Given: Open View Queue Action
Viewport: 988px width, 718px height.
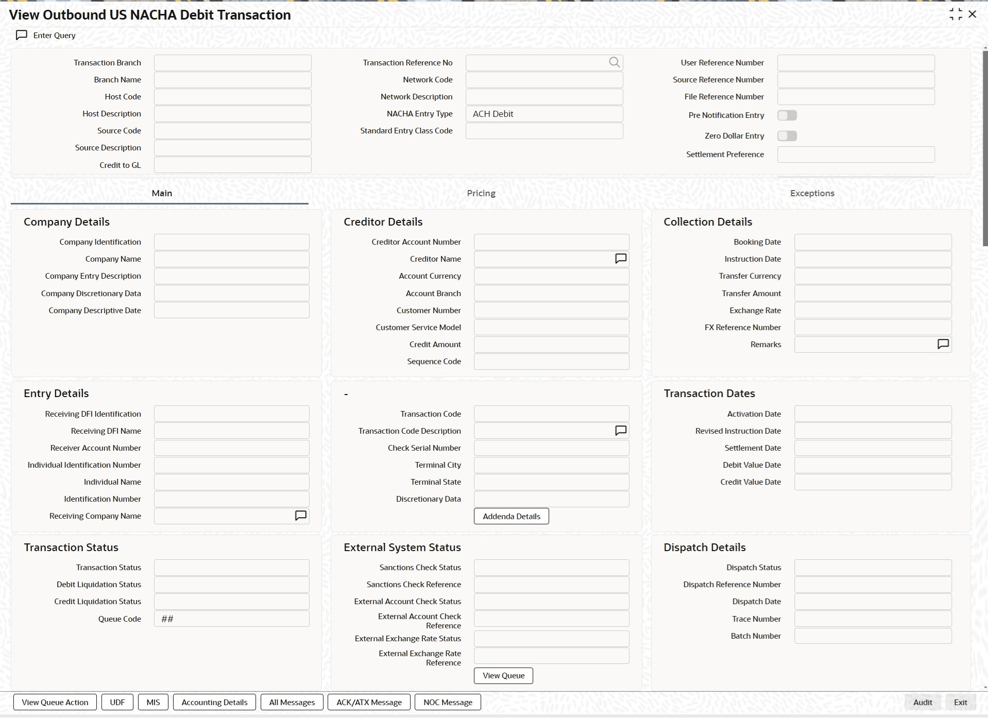Looking at the screenshot, I should click(55, 702).
